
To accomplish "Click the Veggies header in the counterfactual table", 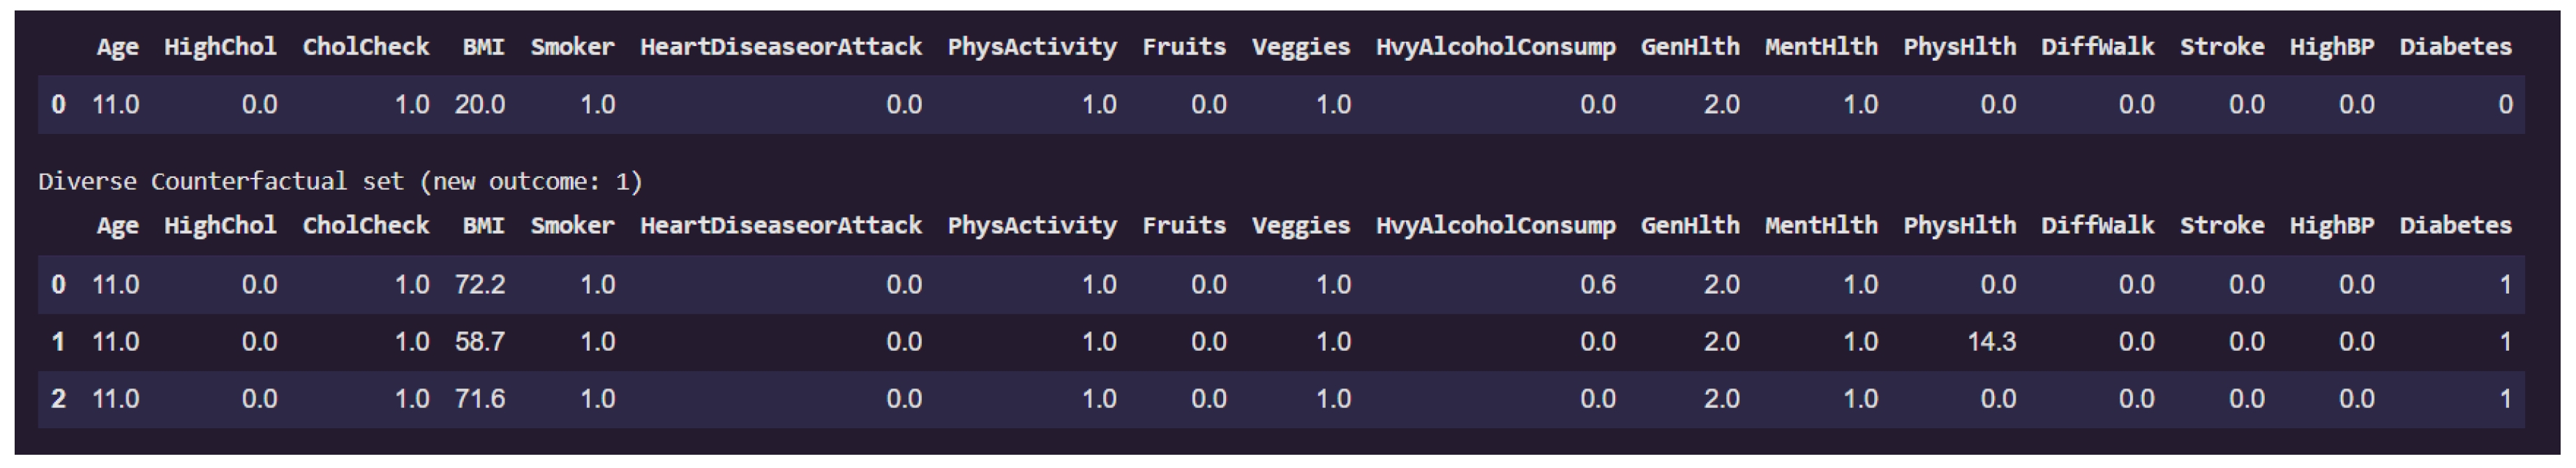I will click(1300, 226).
